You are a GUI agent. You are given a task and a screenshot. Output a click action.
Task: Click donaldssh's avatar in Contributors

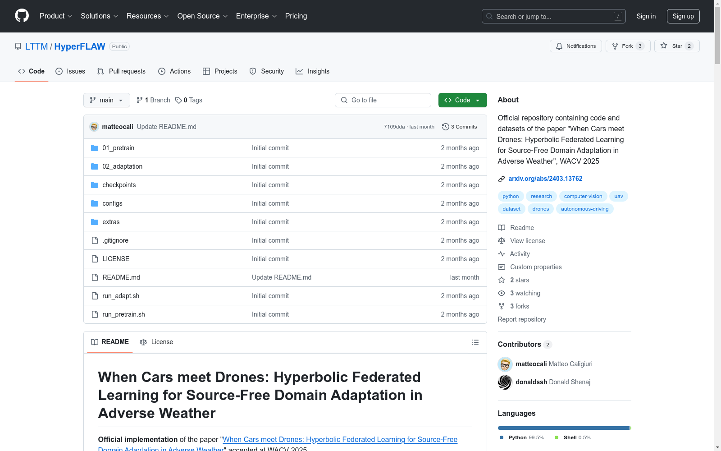tap(505, 382)
